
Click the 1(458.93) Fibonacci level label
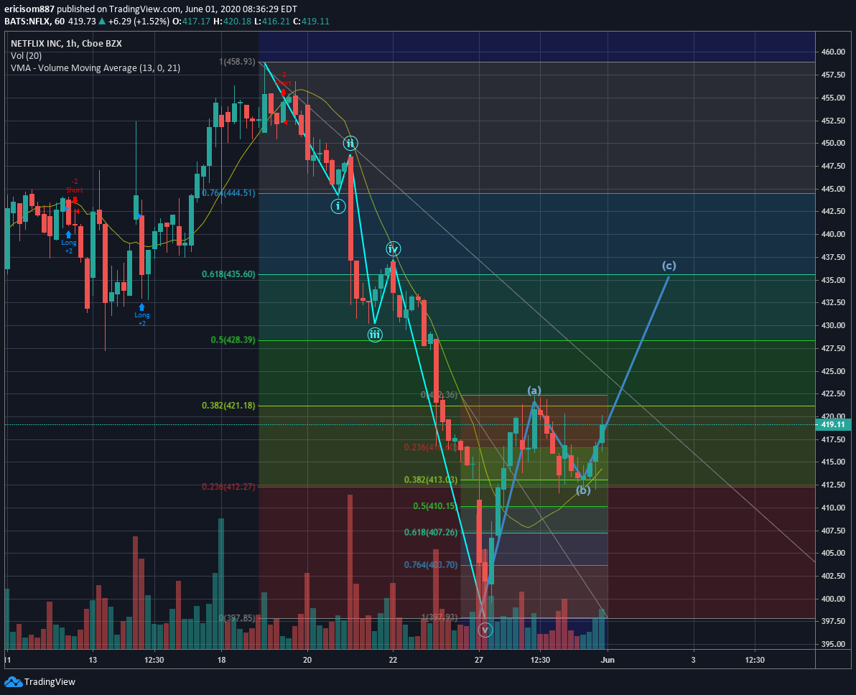[237, 62]
